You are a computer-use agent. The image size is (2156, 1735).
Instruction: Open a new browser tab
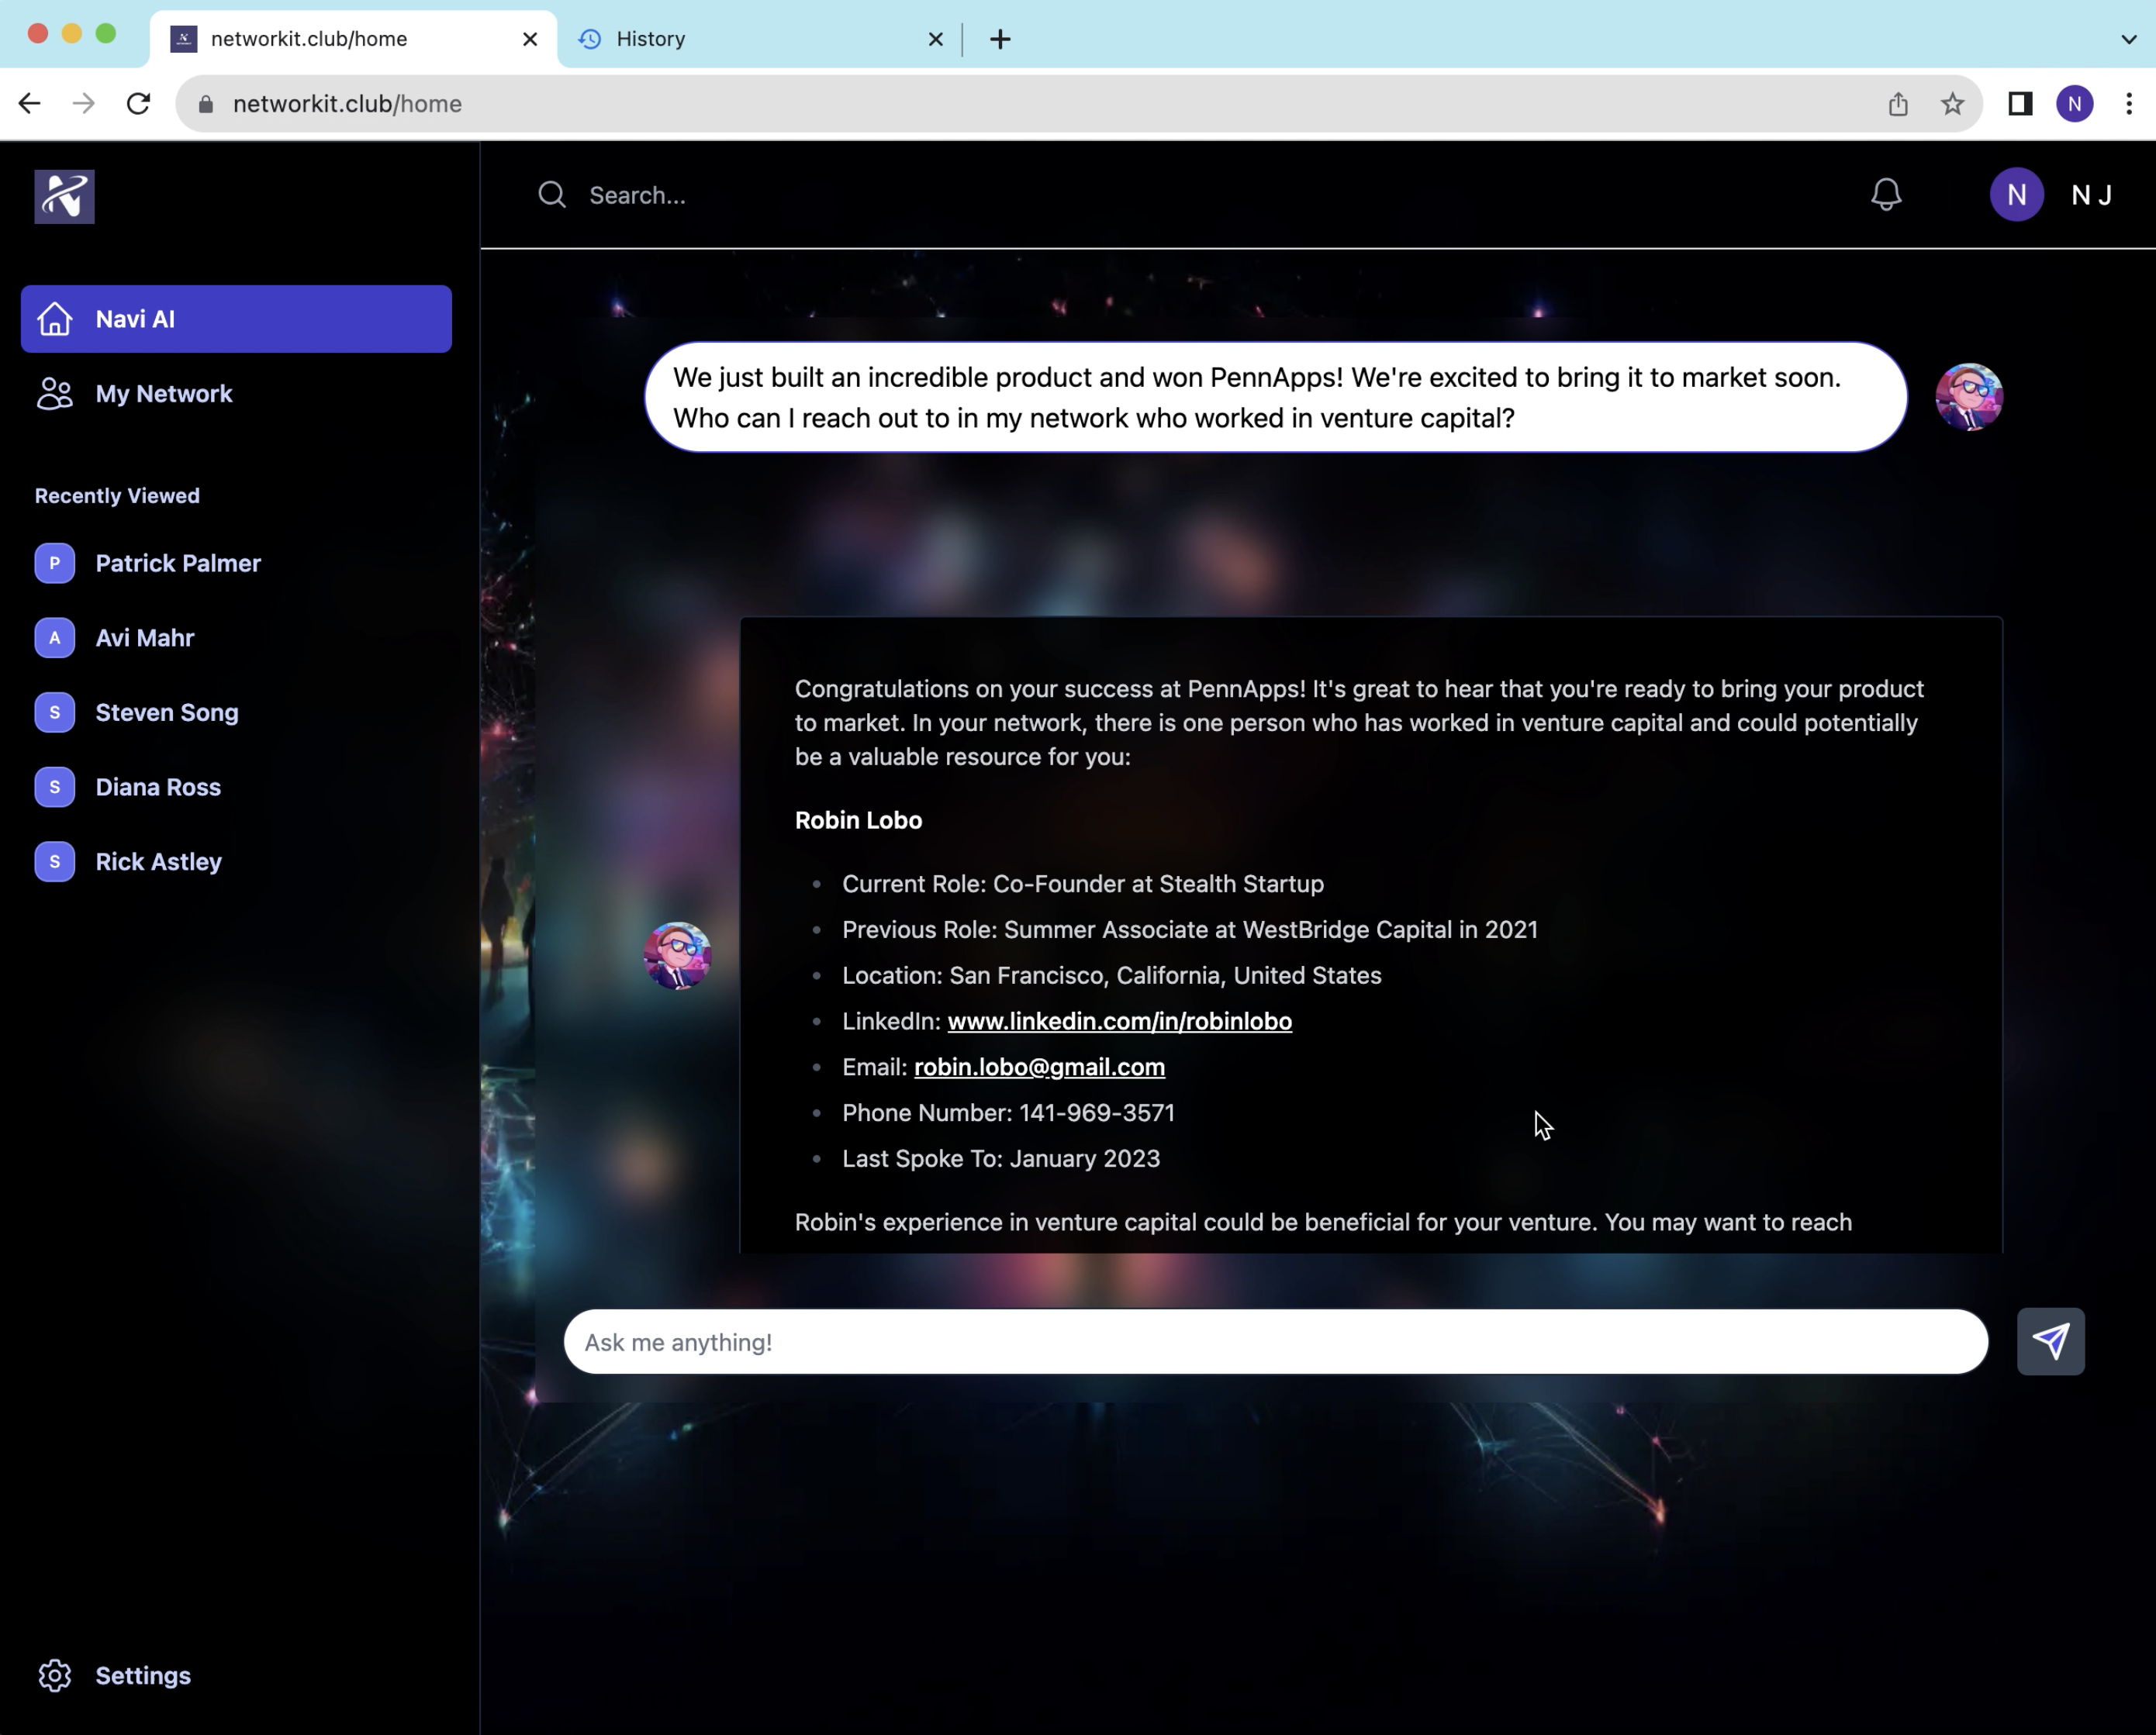pos(1000,39)
